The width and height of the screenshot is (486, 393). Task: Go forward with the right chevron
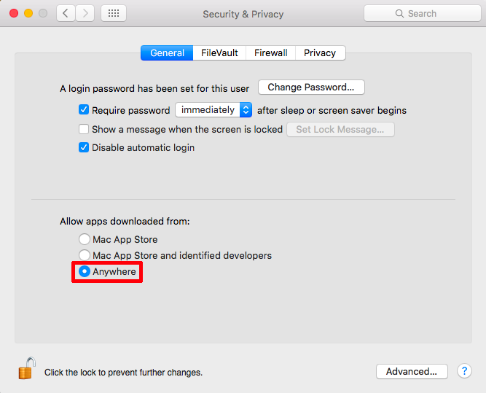click(x=85, y=13)
